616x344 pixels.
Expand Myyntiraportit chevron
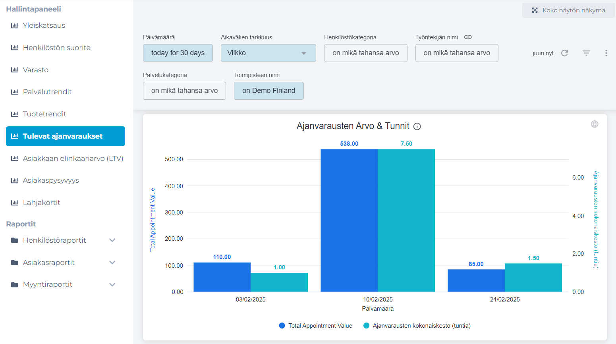click(x=112, y=284)
